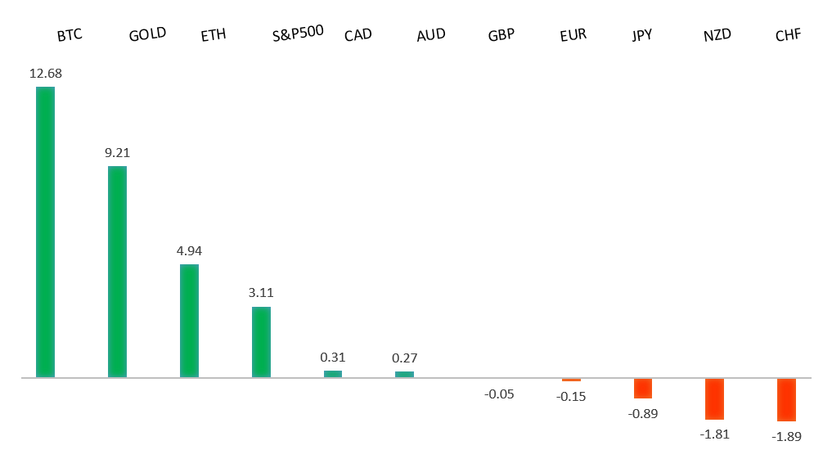Select the GBP category label

[x=501, y=35]
